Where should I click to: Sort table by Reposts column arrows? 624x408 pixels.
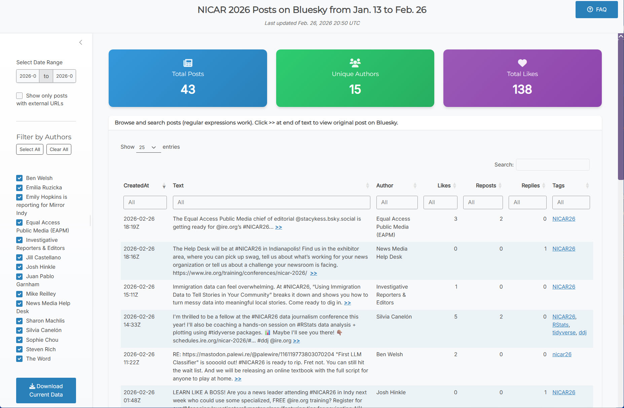point(500,186)
